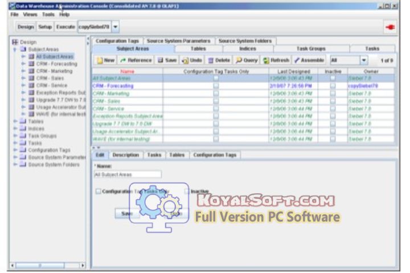Screen dimensions: 410x273
Task: Toggle Configuration Tag Tasks Only for CRM - Marketing row
Action: tap(216, 93)
